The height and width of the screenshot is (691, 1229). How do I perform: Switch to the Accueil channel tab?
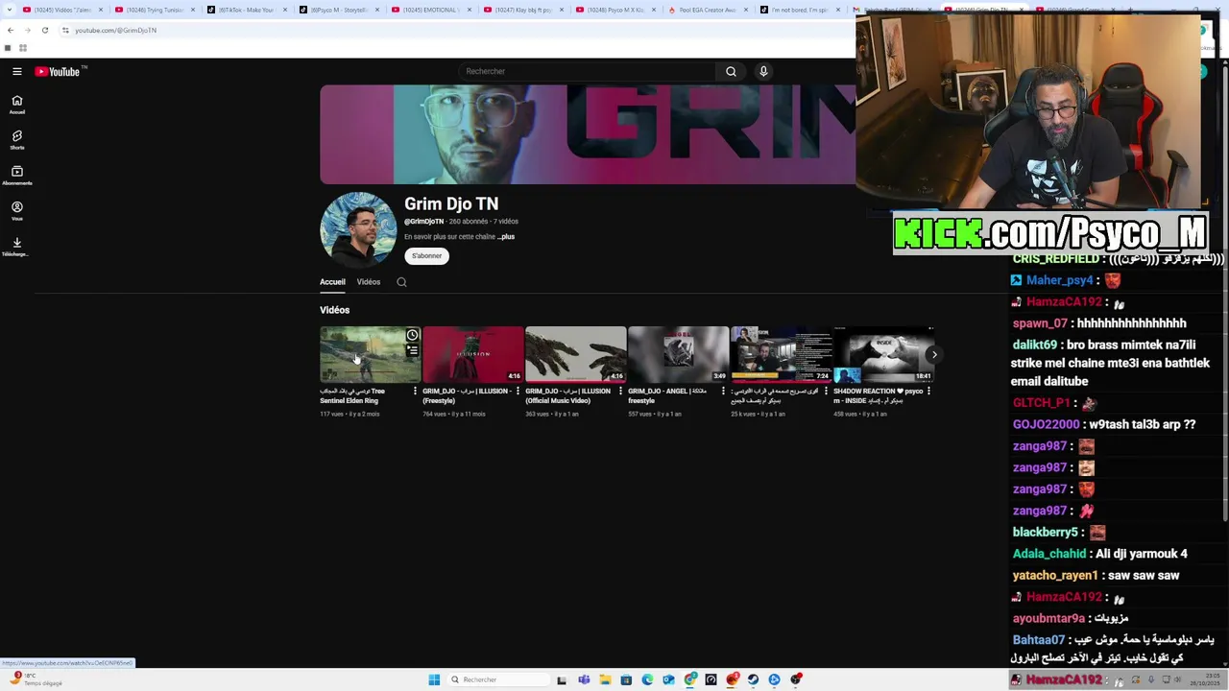pyautogui.click(x=332, y=282)
